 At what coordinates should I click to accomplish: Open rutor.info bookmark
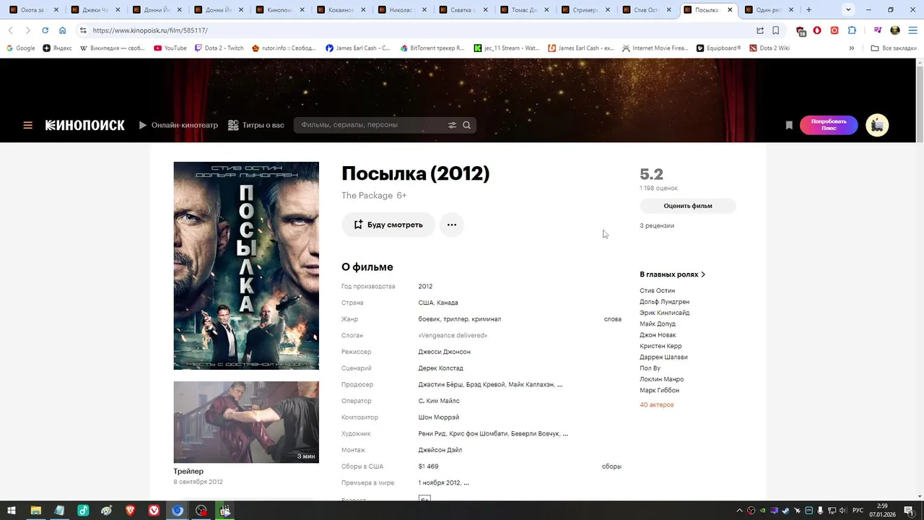click(x=284, y=48)
